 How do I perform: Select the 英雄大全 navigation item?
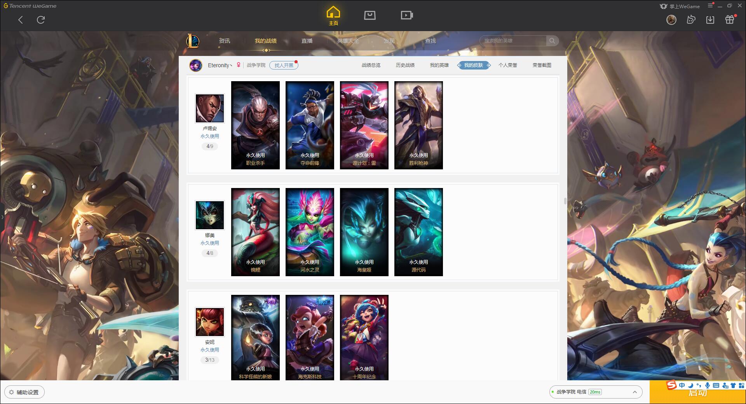pyautogui.click(x=348, y=41)
